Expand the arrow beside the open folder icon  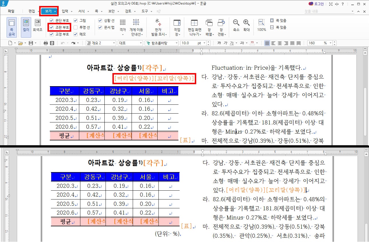pos(25,43)
